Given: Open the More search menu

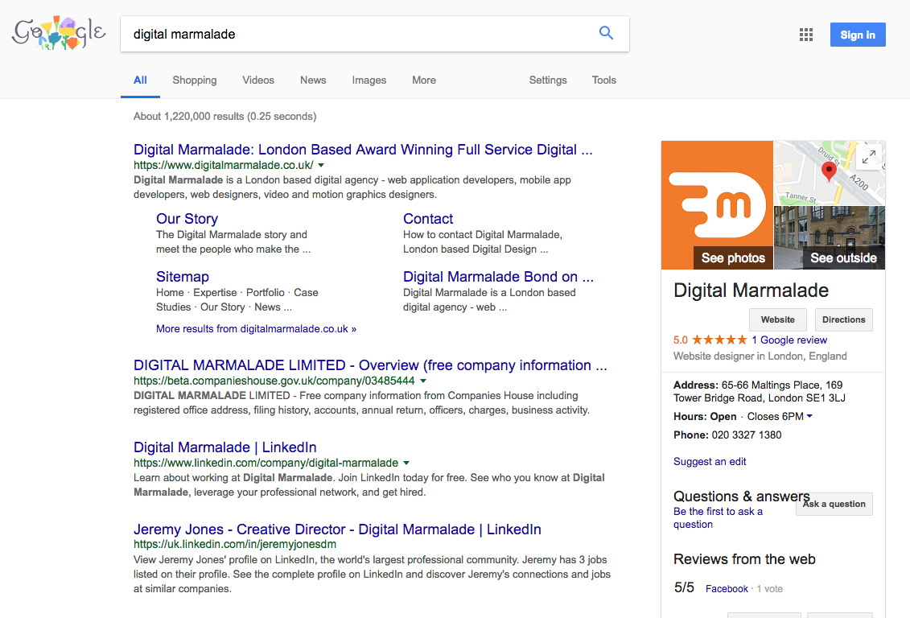Looking at the screenshot, I should coord(424,80).
